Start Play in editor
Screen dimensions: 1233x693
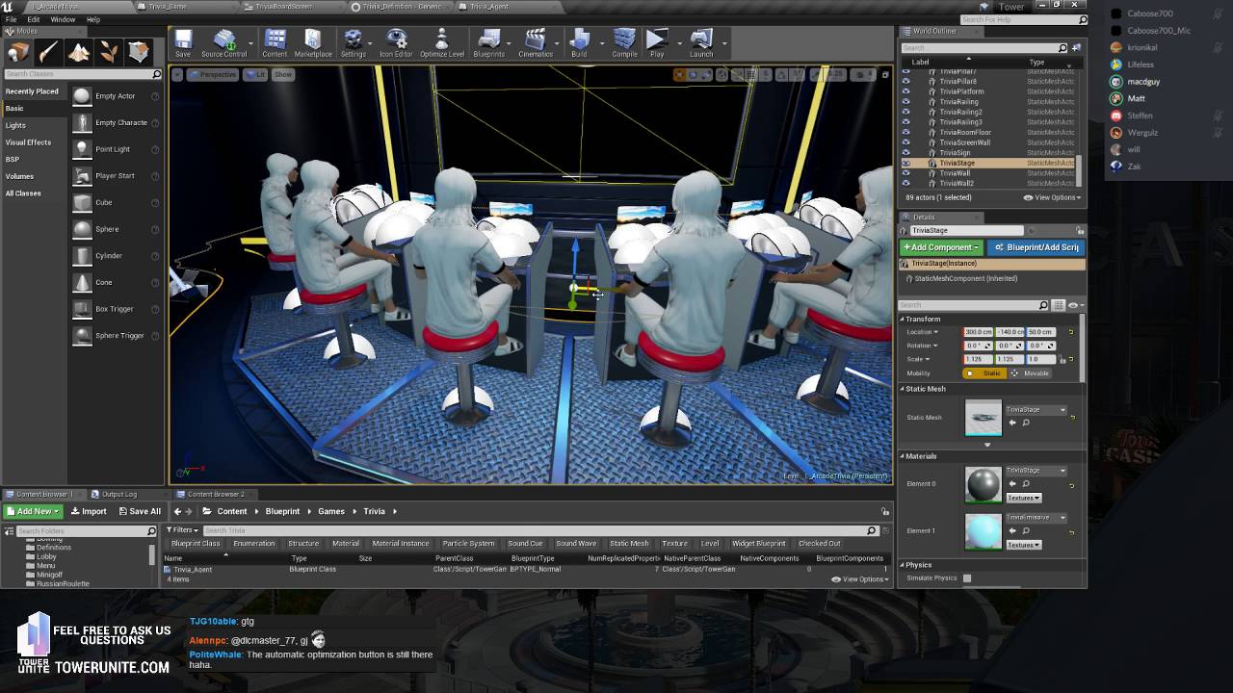coord(657,42)
